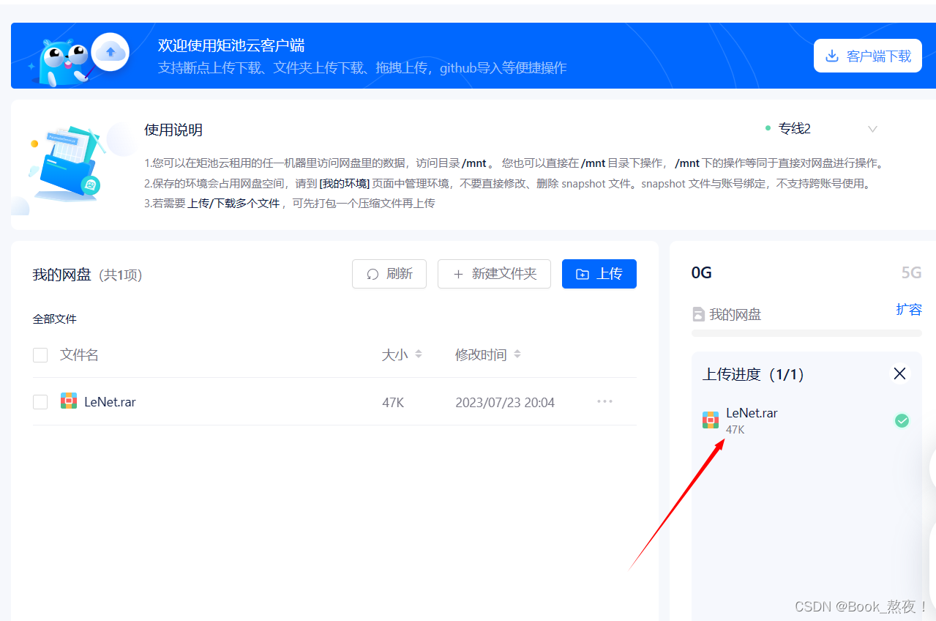Select all files with header checkbox
The height and width of the screenshot is (621, 936).
pos(40,355)
